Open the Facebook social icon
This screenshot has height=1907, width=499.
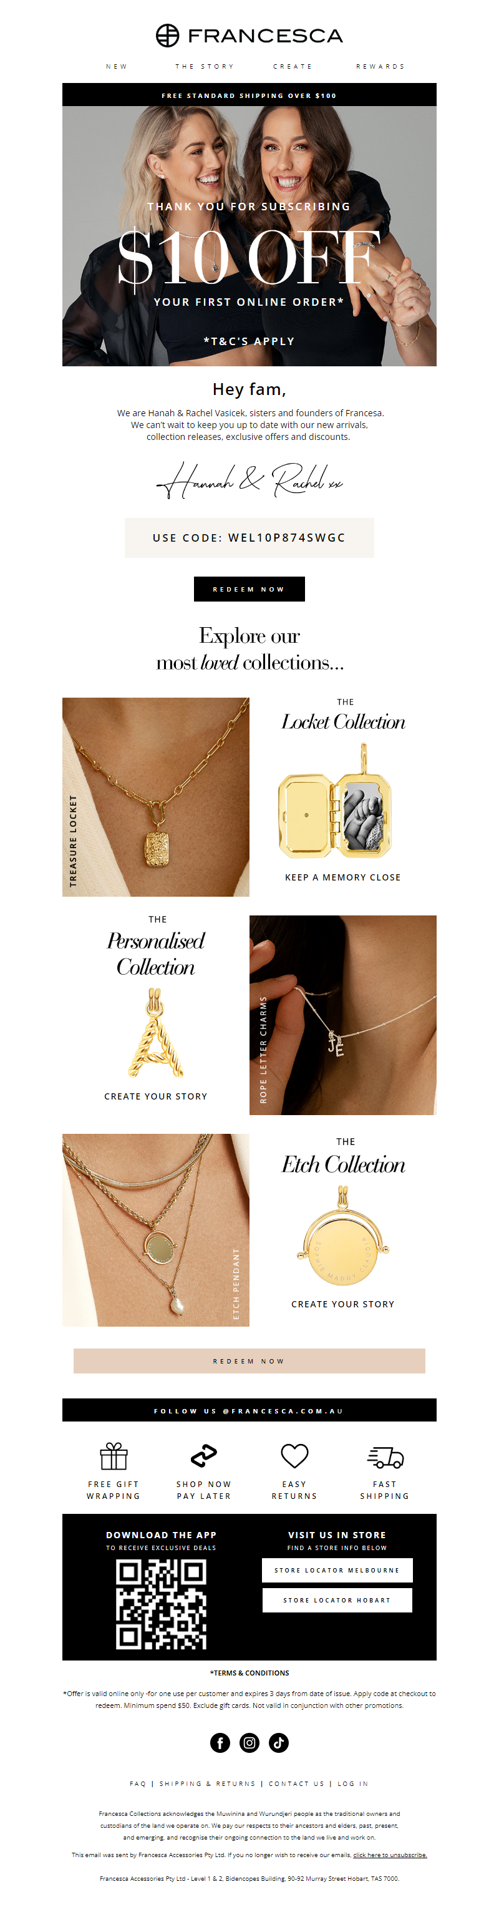pyautogui.click(x=220, y=1742)
